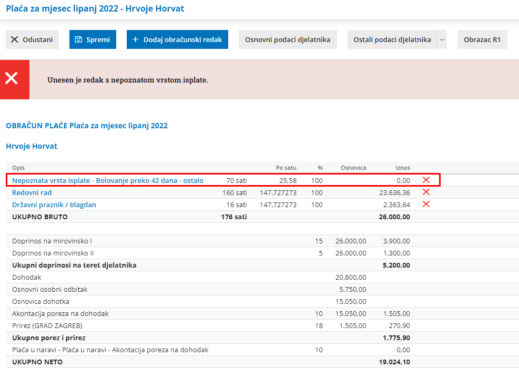Click Odustani cancel button
The image size is (519, 368).
click(32, 39)
